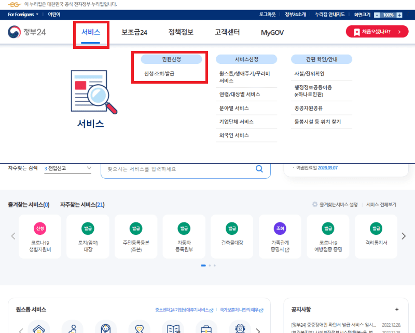This screenshot has height=333, width=415.
Task: Open 국가보훈처 나만의 예우 link
Action: click(241, 310)
